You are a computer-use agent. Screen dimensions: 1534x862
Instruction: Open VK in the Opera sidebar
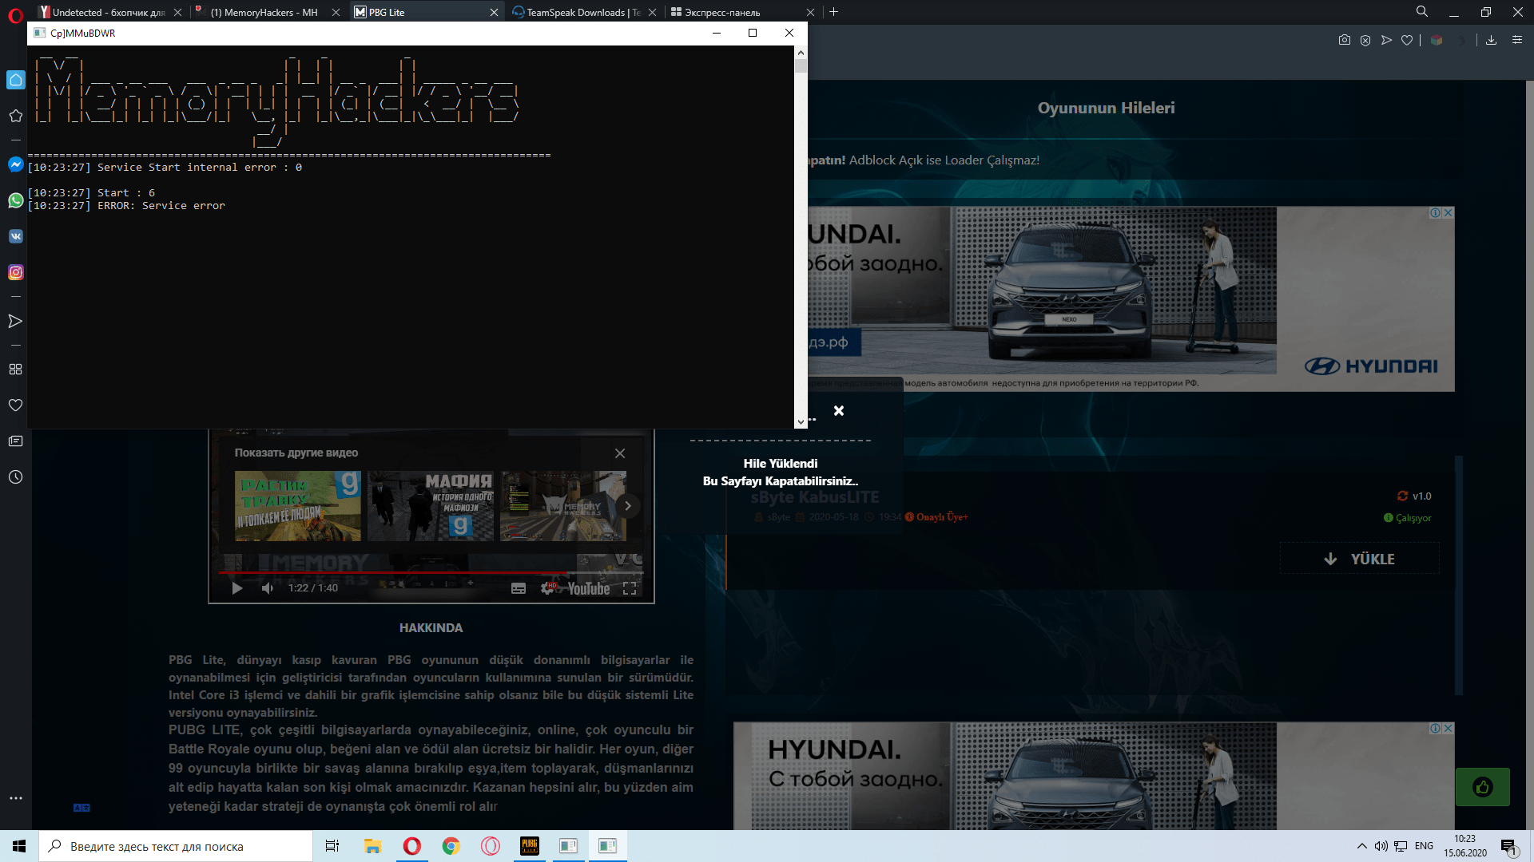coord(15,236)
